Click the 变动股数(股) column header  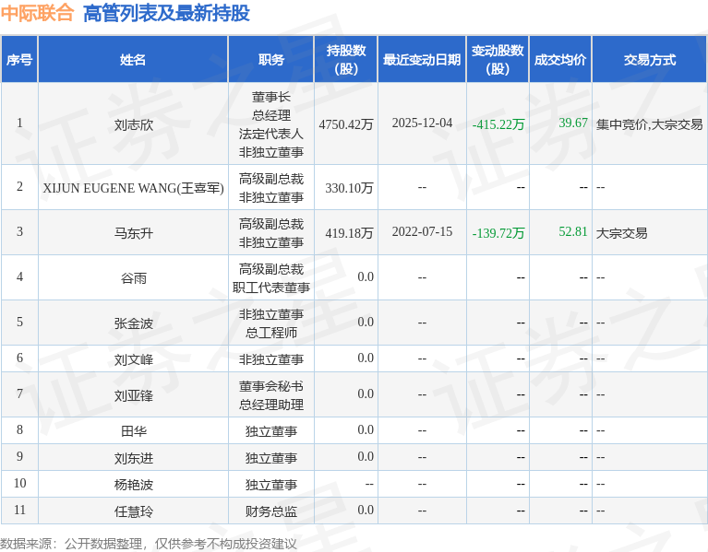[498, 60]
